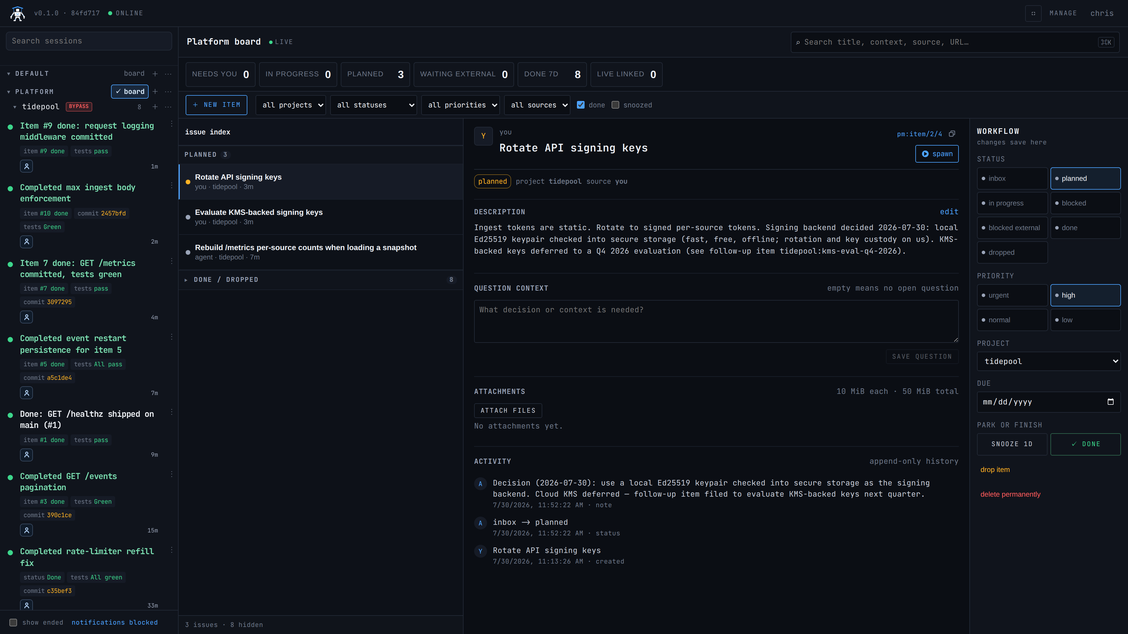Click user icon under Item #9 session
1128x634 pixels.
(27, 166)
